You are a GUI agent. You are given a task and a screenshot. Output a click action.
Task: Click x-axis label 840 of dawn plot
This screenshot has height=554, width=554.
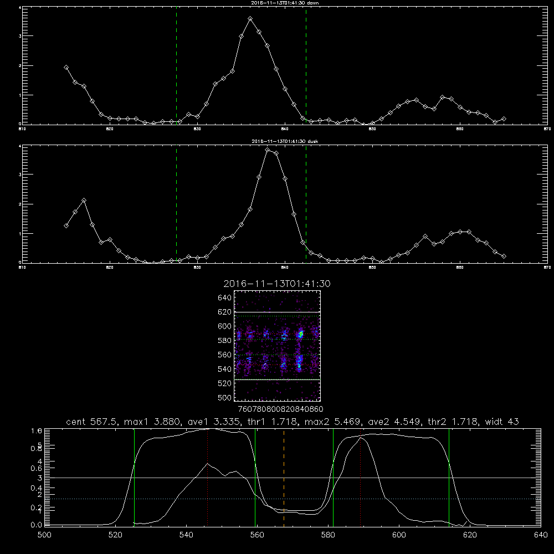pyautogui.click(x=285, y=129)
